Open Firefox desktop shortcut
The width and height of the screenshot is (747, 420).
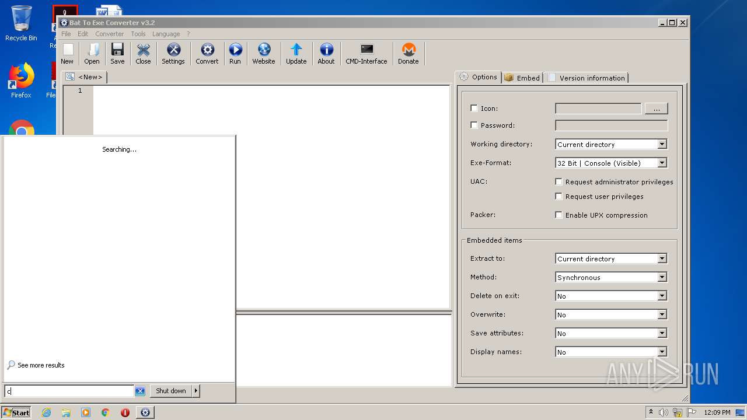click(21, 80)
